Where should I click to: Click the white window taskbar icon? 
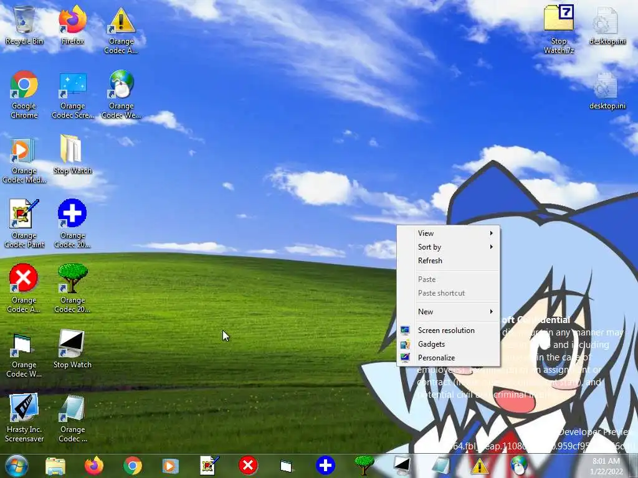pyautogui.click(x=286, y=466)
